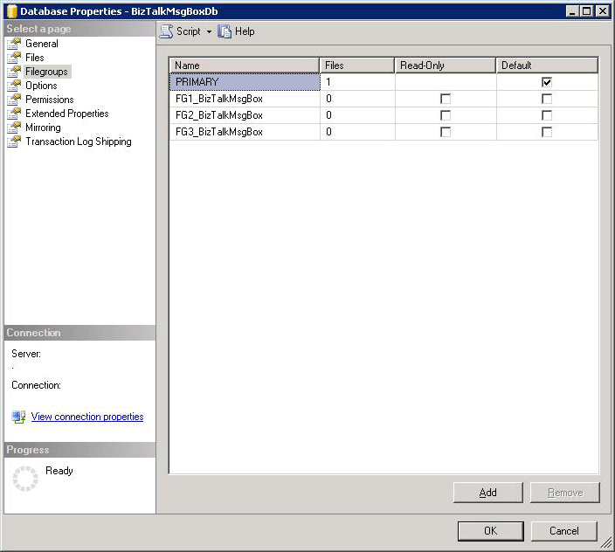Click the Files page icon
Image resolution: width=615 pixels, height=552 pixels.
tap(14, 58)
